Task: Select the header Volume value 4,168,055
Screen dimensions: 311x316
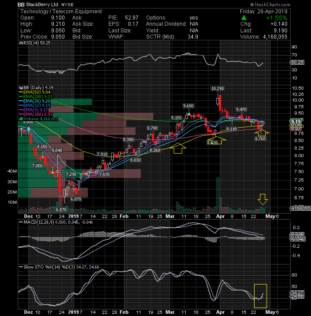Action: (x=275, y=37)
